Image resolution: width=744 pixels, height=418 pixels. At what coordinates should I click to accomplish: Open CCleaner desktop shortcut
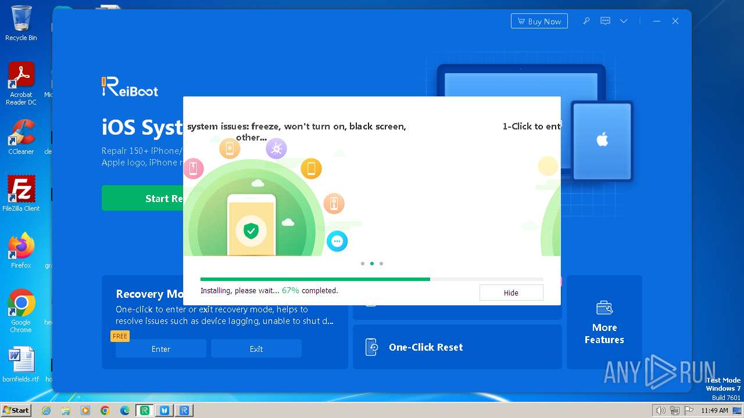[x=21, y=137]
